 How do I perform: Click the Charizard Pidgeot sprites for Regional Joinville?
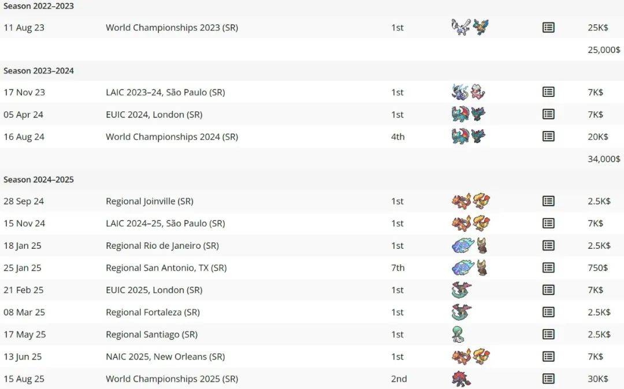coord(471,201)
